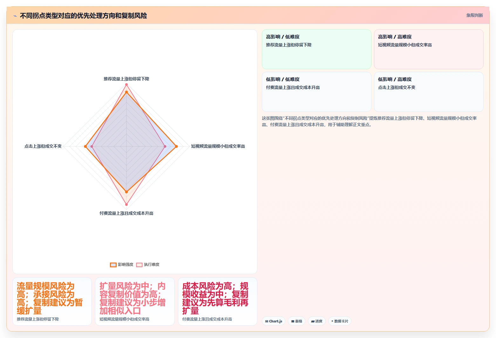Click the orange card 流量规模风险为高

coord(52,301)
